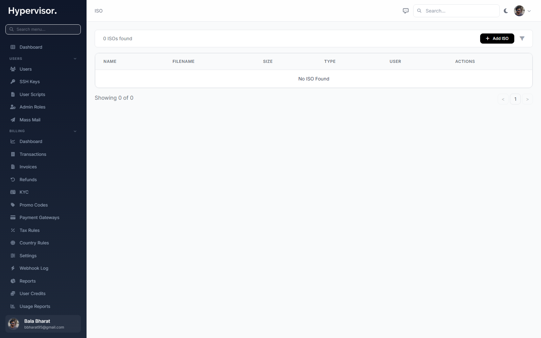Collapse the BILLING sidebar section
The image size is (541, 338).
[75, 131]
